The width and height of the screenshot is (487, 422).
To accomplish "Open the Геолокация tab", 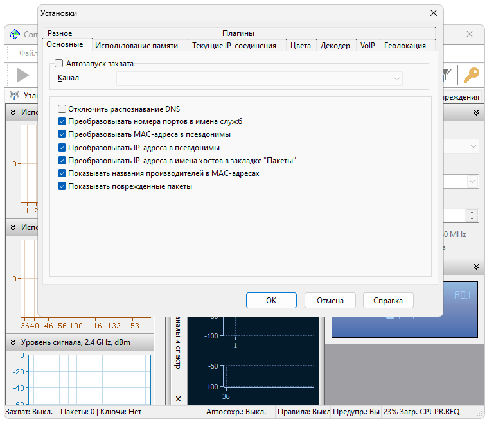I will coord(405,46).
